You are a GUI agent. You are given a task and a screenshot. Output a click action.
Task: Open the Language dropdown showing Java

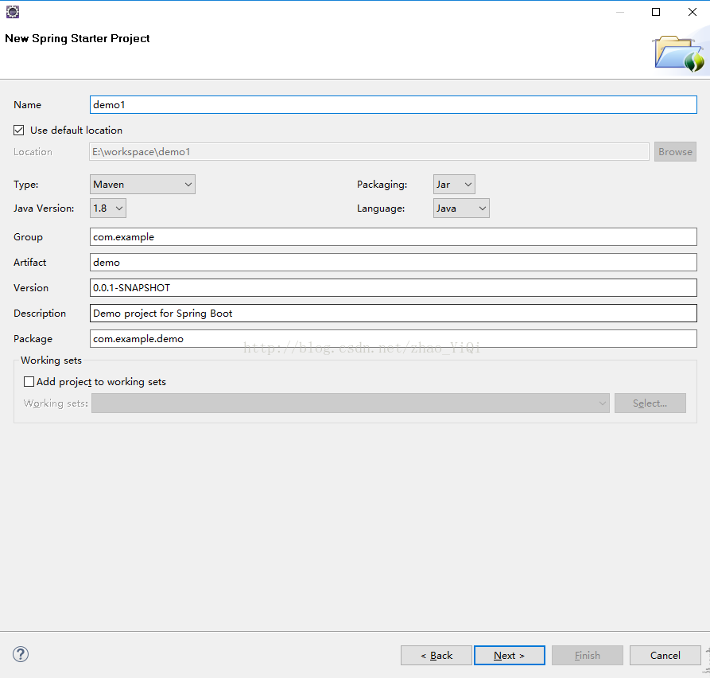461,208
